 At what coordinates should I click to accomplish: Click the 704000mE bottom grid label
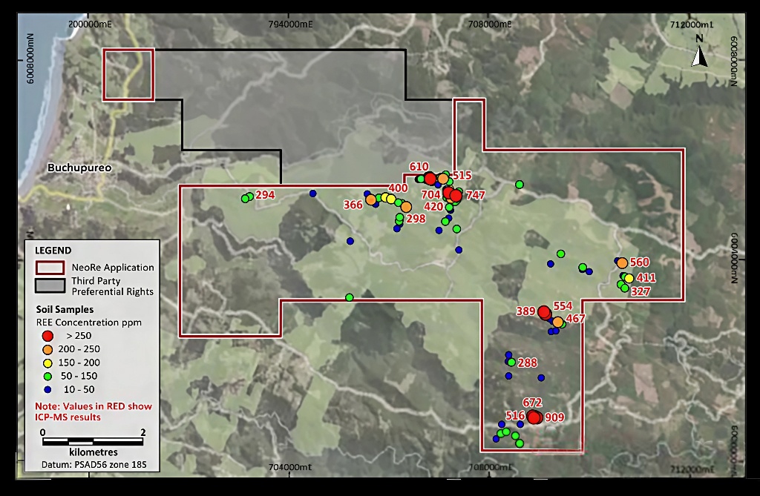[290, 467]
